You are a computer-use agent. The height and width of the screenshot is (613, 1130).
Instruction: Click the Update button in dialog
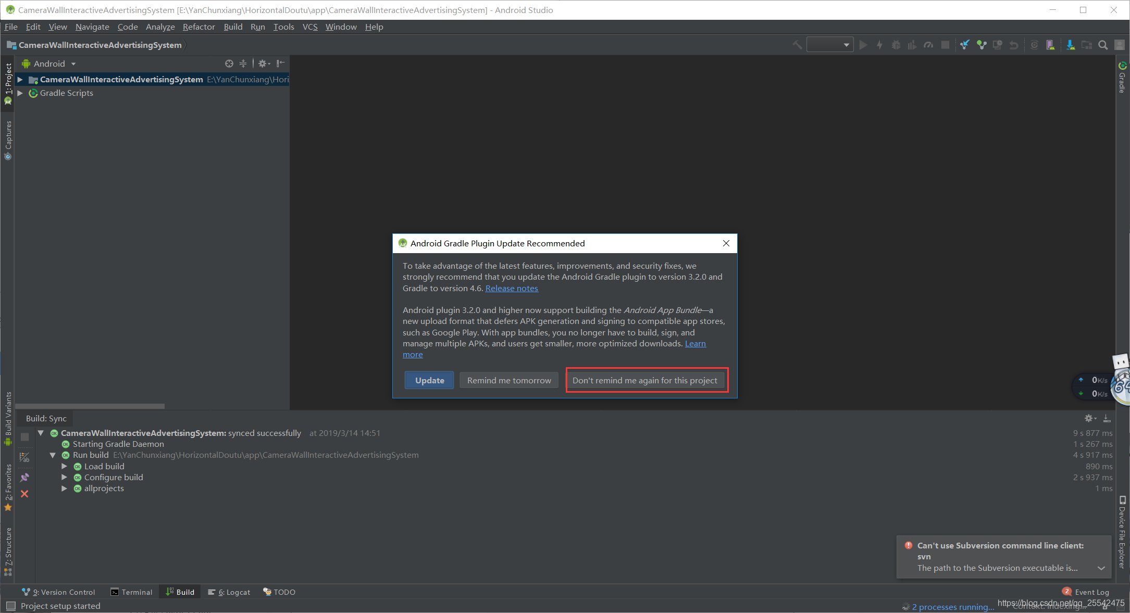pos(429,380)
